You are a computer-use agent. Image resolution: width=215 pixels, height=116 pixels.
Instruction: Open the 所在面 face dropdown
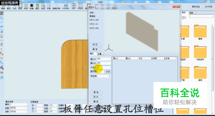point(104,76)
